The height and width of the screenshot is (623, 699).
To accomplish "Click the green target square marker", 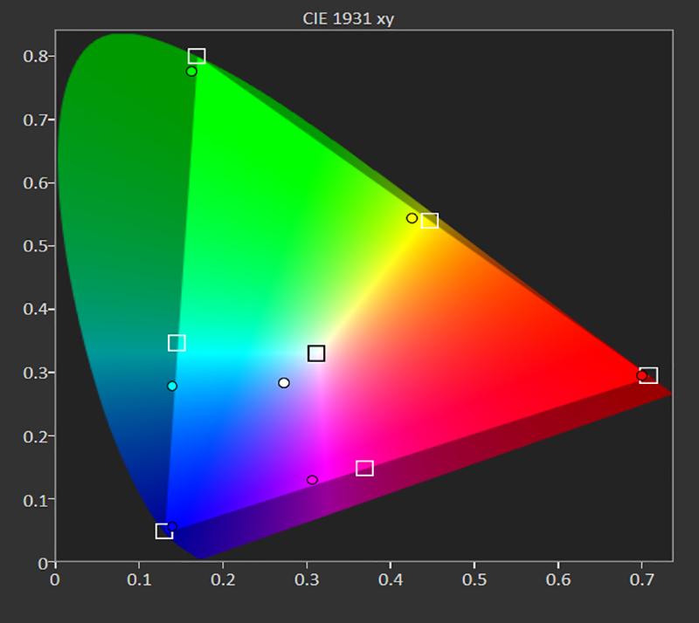I will (x=197, y=56).
